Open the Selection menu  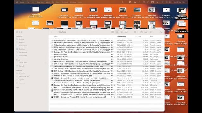pos(40,2)
